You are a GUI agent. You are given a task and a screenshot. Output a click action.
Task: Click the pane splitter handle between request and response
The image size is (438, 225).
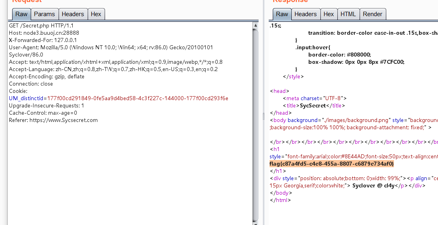tap(263, 116)
